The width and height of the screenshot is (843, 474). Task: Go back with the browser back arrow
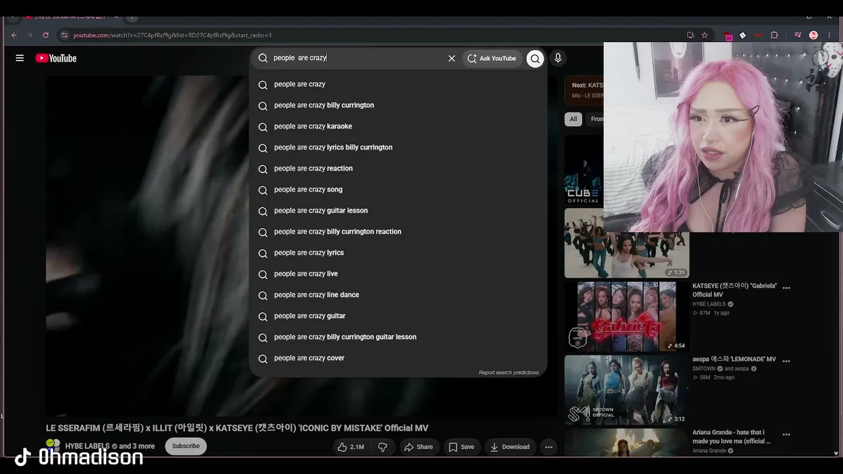click(14, 35)
